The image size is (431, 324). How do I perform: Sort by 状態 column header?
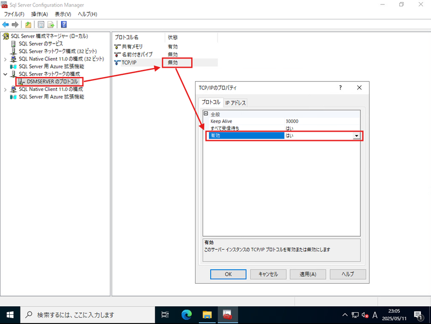[x=191, y=37]
